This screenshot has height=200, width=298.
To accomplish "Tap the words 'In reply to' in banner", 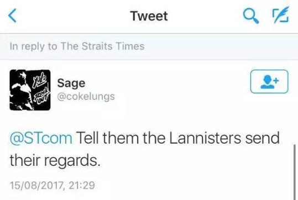I will pyautogui.click(x=33, y=46).
